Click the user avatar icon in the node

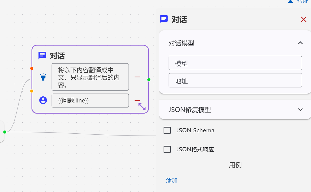click(x=43, y=100)
